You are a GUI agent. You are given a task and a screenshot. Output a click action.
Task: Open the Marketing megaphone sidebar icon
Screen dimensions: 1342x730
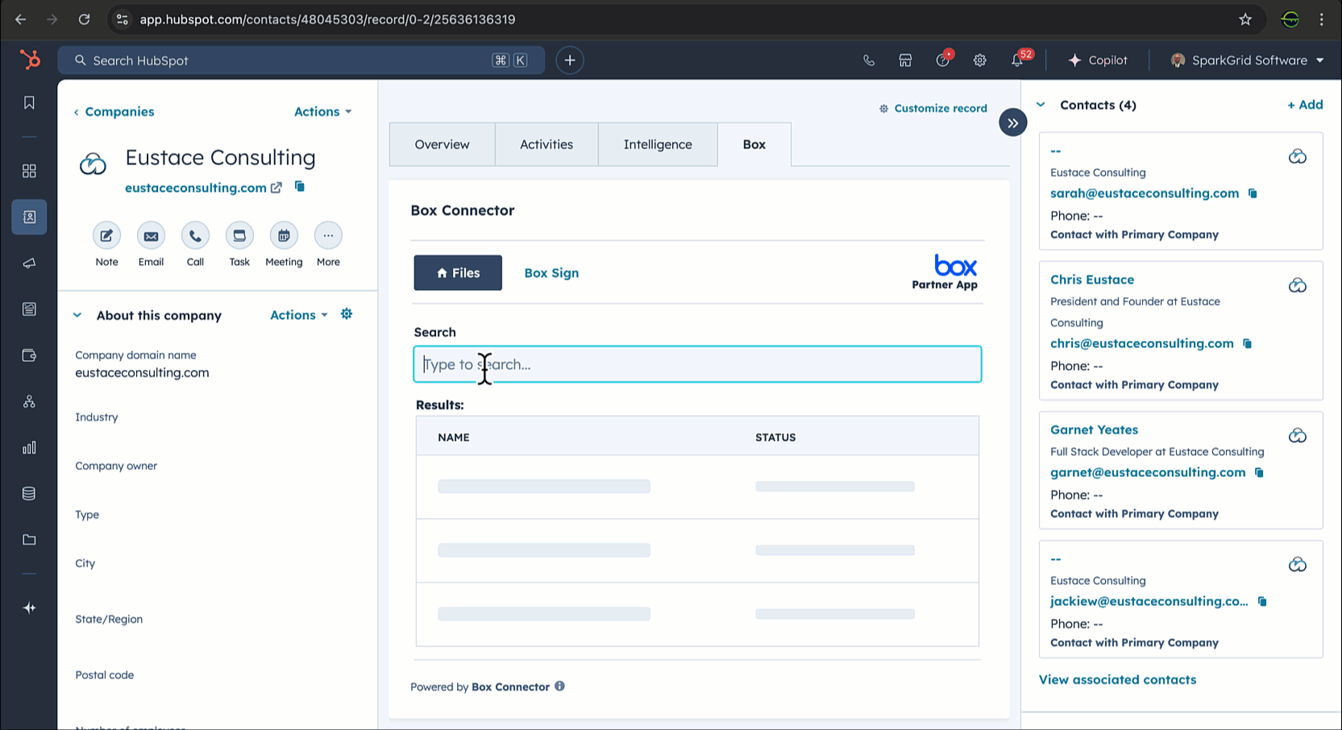[x=29, y=263]
